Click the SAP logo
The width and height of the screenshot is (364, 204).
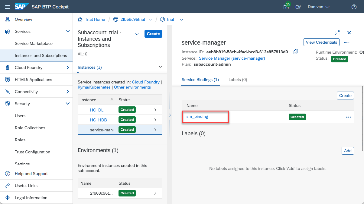[22, 7]
